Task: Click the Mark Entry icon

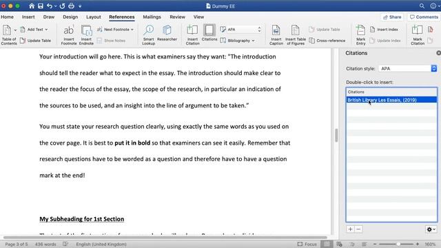Action: click(x=360, y=34)
